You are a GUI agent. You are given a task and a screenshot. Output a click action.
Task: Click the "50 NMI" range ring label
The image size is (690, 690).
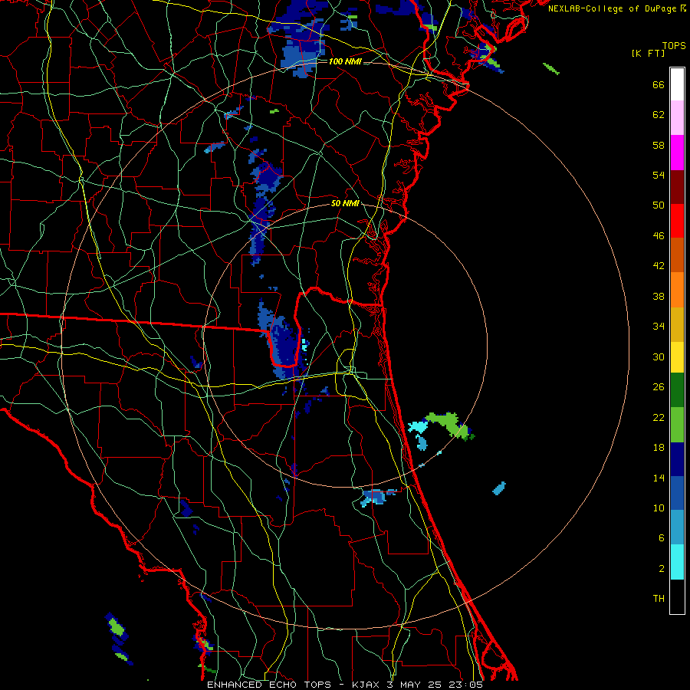click(345, 203)
